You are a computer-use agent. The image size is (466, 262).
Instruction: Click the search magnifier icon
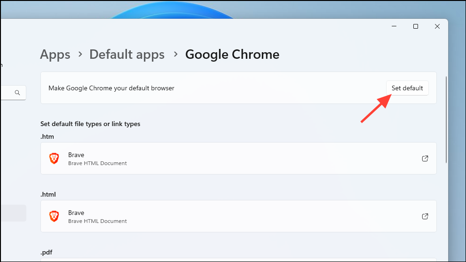pyautogui.click(x=17, y=93)
